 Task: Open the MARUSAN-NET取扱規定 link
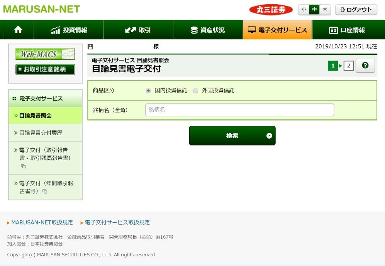(42, 222)
